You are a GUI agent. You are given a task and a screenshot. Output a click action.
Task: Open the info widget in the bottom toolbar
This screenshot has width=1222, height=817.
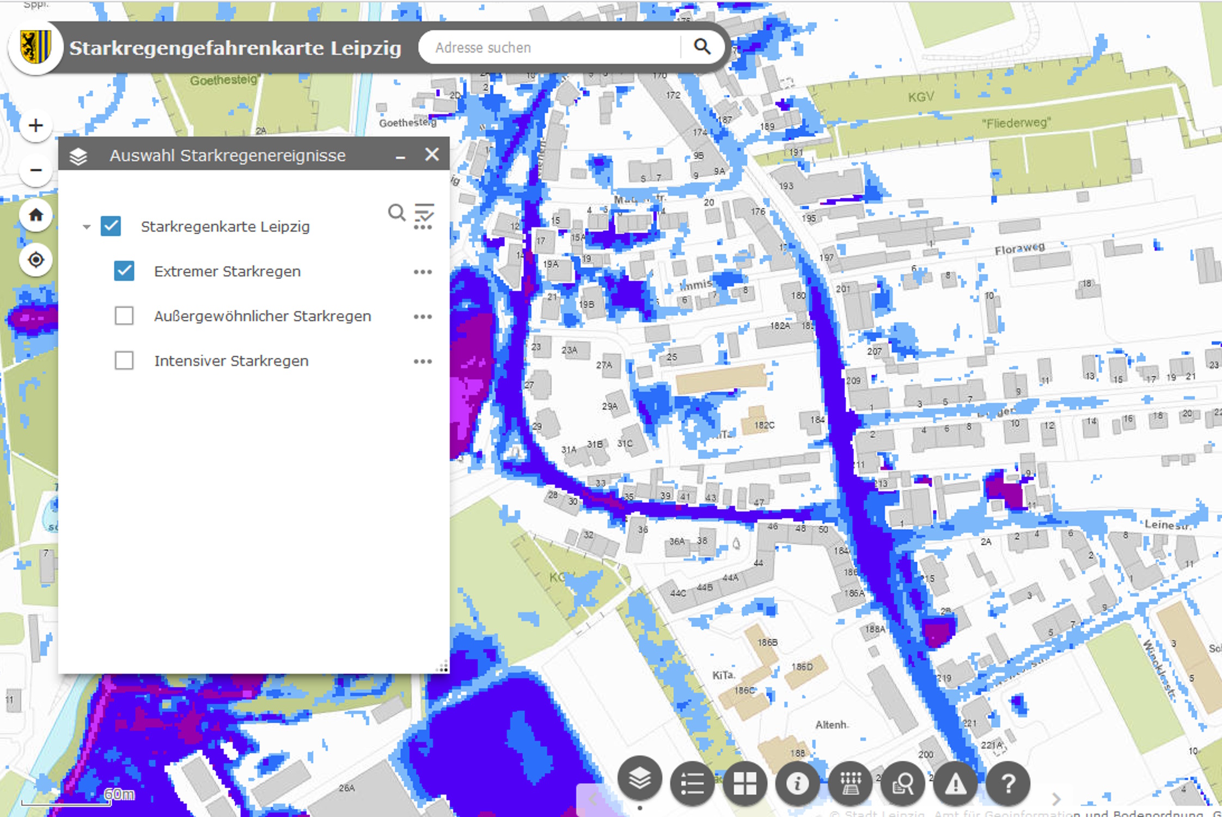797,784
